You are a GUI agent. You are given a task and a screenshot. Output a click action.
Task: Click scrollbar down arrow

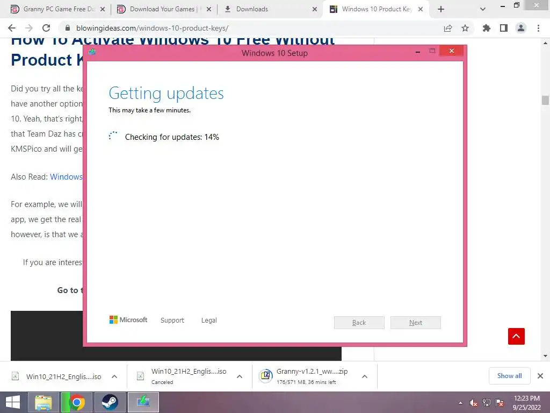click(545, 356)
